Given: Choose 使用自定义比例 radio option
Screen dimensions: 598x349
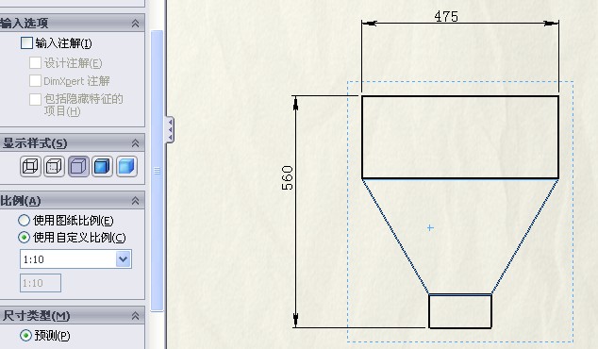Looking at the screenshot, I should click(x=24, y=238).
